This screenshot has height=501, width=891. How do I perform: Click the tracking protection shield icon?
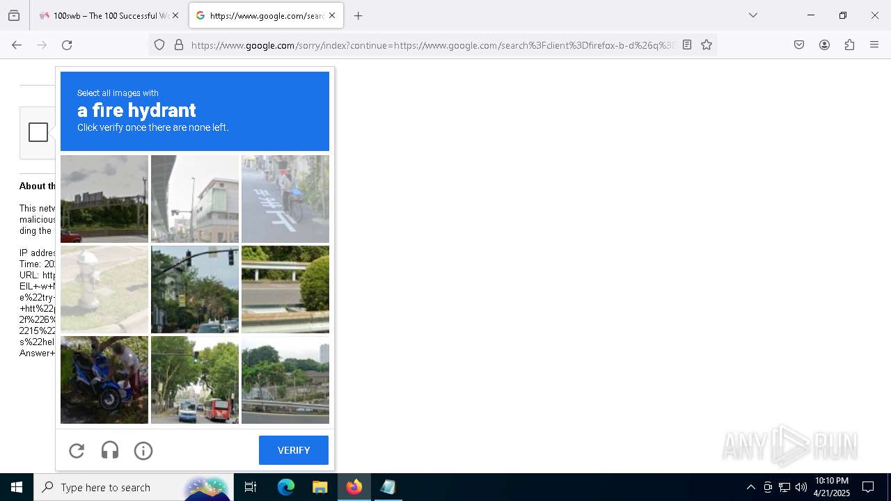click(159, 45)
